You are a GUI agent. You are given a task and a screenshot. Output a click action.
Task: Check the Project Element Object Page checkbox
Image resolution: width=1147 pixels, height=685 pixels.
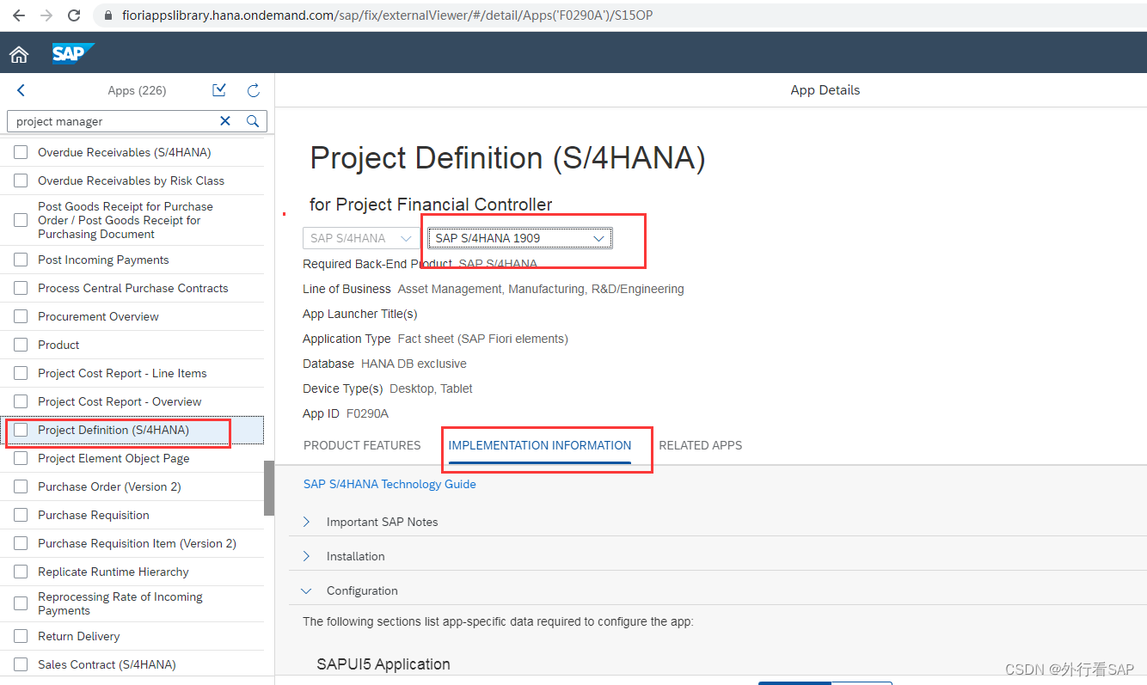point(21,458)
